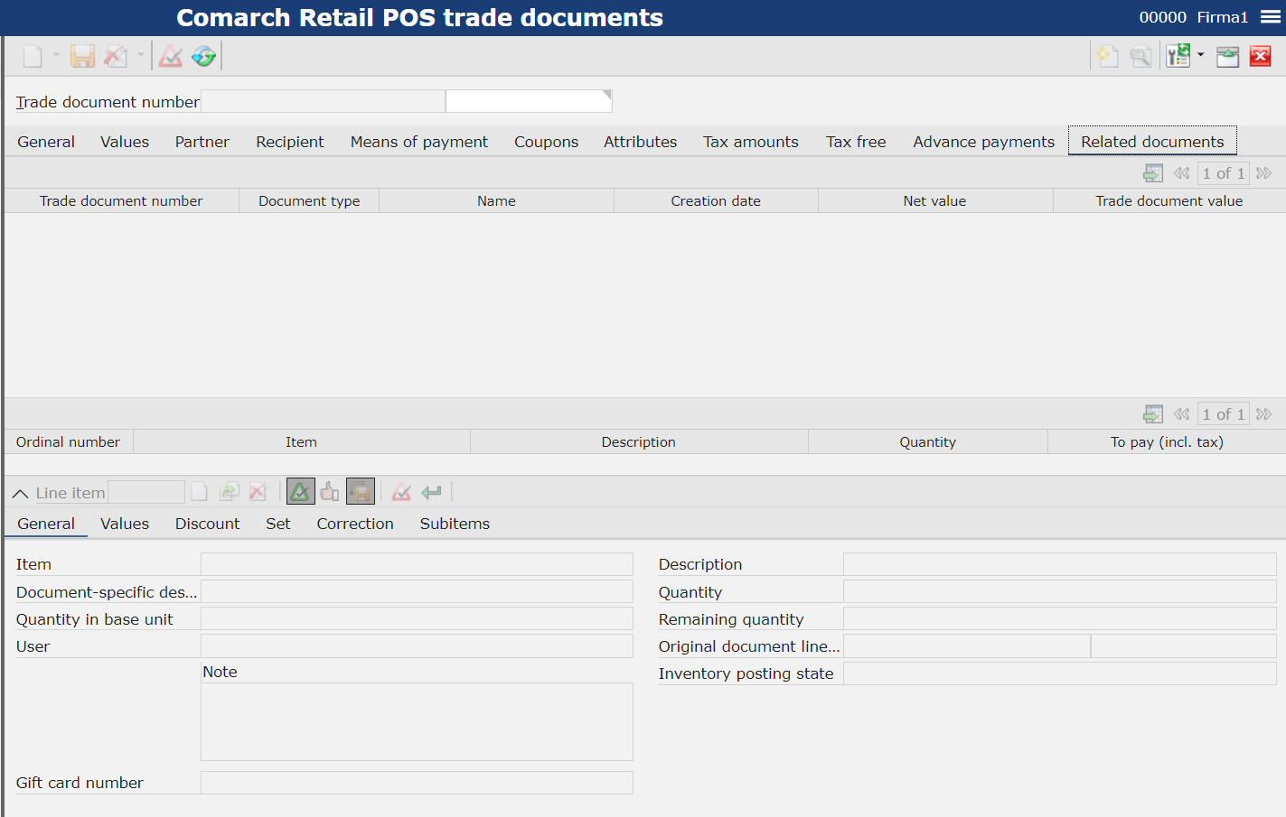Open the Partner tab

point(202,142)
